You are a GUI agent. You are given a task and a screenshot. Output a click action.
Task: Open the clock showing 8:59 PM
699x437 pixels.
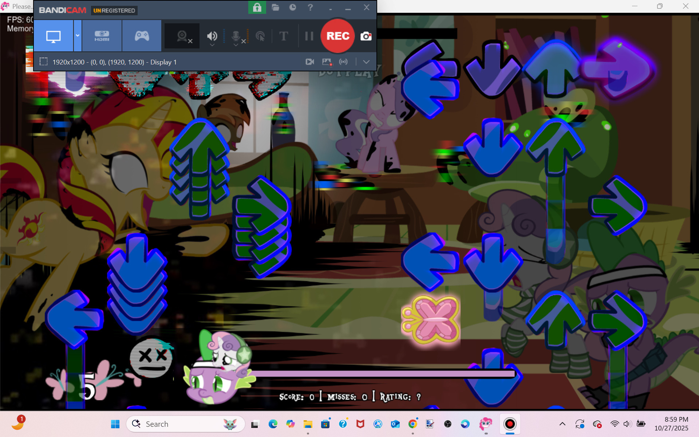pyautogui.click(x=672, y=424)
